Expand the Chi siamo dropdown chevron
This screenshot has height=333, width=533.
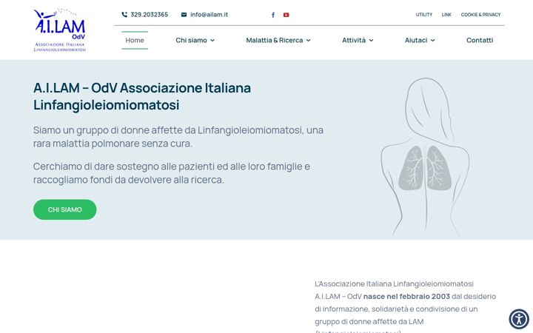pyautogui.click(x=212, y=41)
